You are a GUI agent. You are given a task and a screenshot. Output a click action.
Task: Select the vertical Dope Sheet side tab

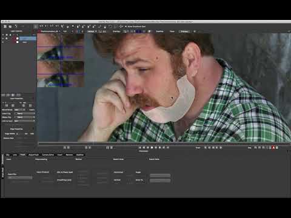(2, 173)
